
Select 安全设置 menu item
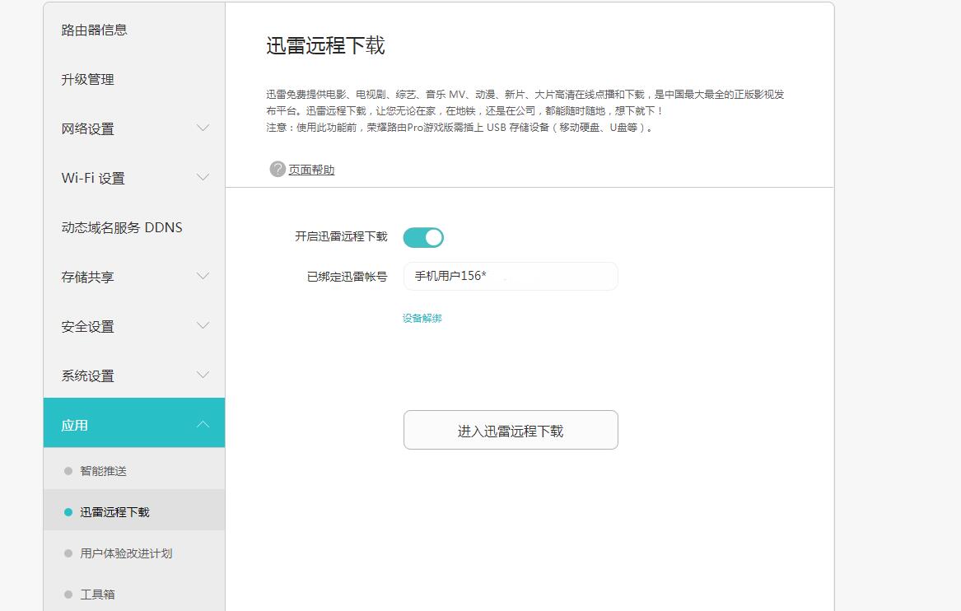tap(134, 327)
